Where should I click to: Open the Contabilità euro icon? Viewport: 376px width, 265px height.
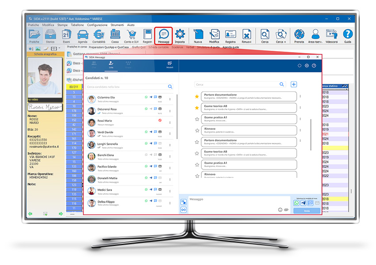(x=99, y=35)
